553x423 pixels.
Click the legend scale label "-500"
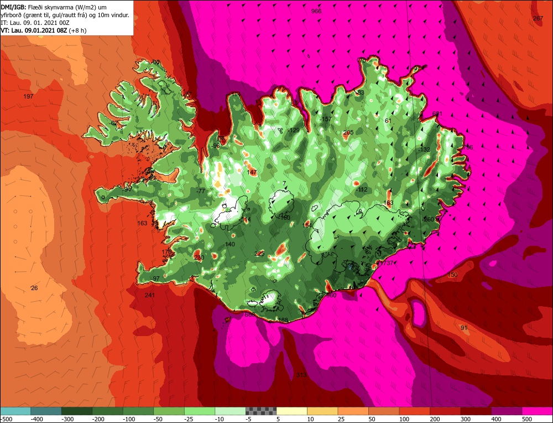click(x=6, y=419)
